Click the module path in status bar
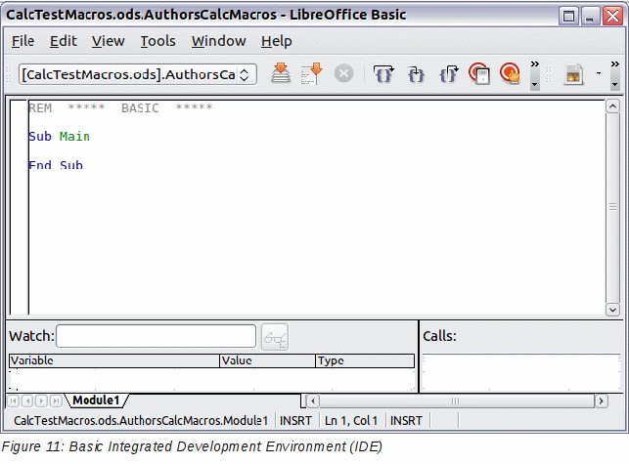629x464 pixels. [x=141, y=421]
